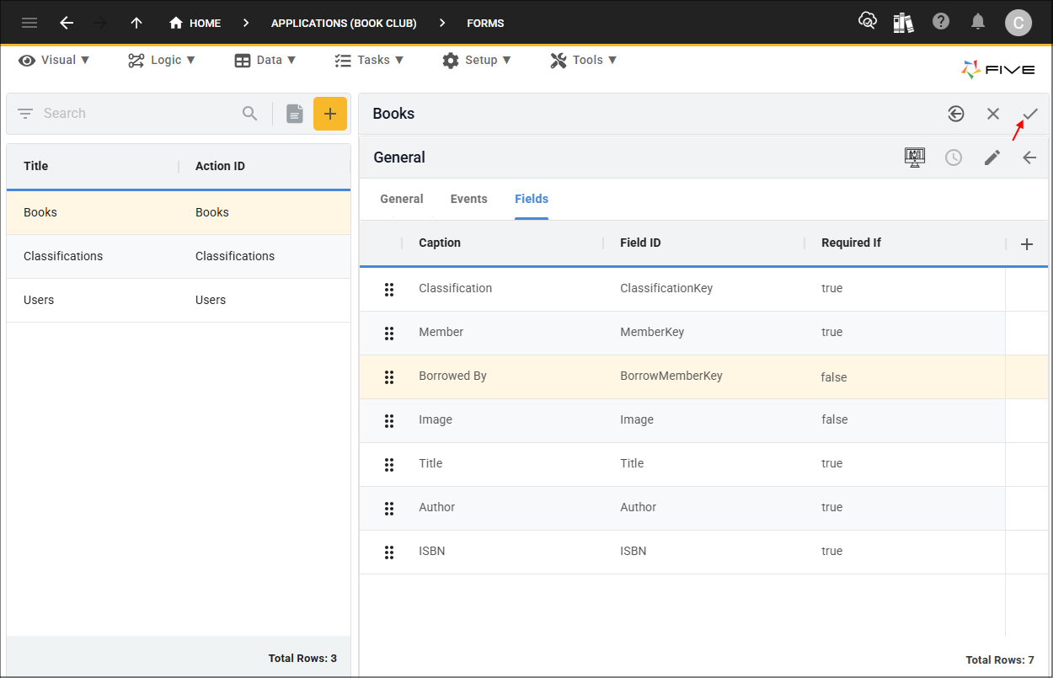Click the cloud deploy icon
The height and width of the screenshot is (678, 1053).
pos(867,22)
